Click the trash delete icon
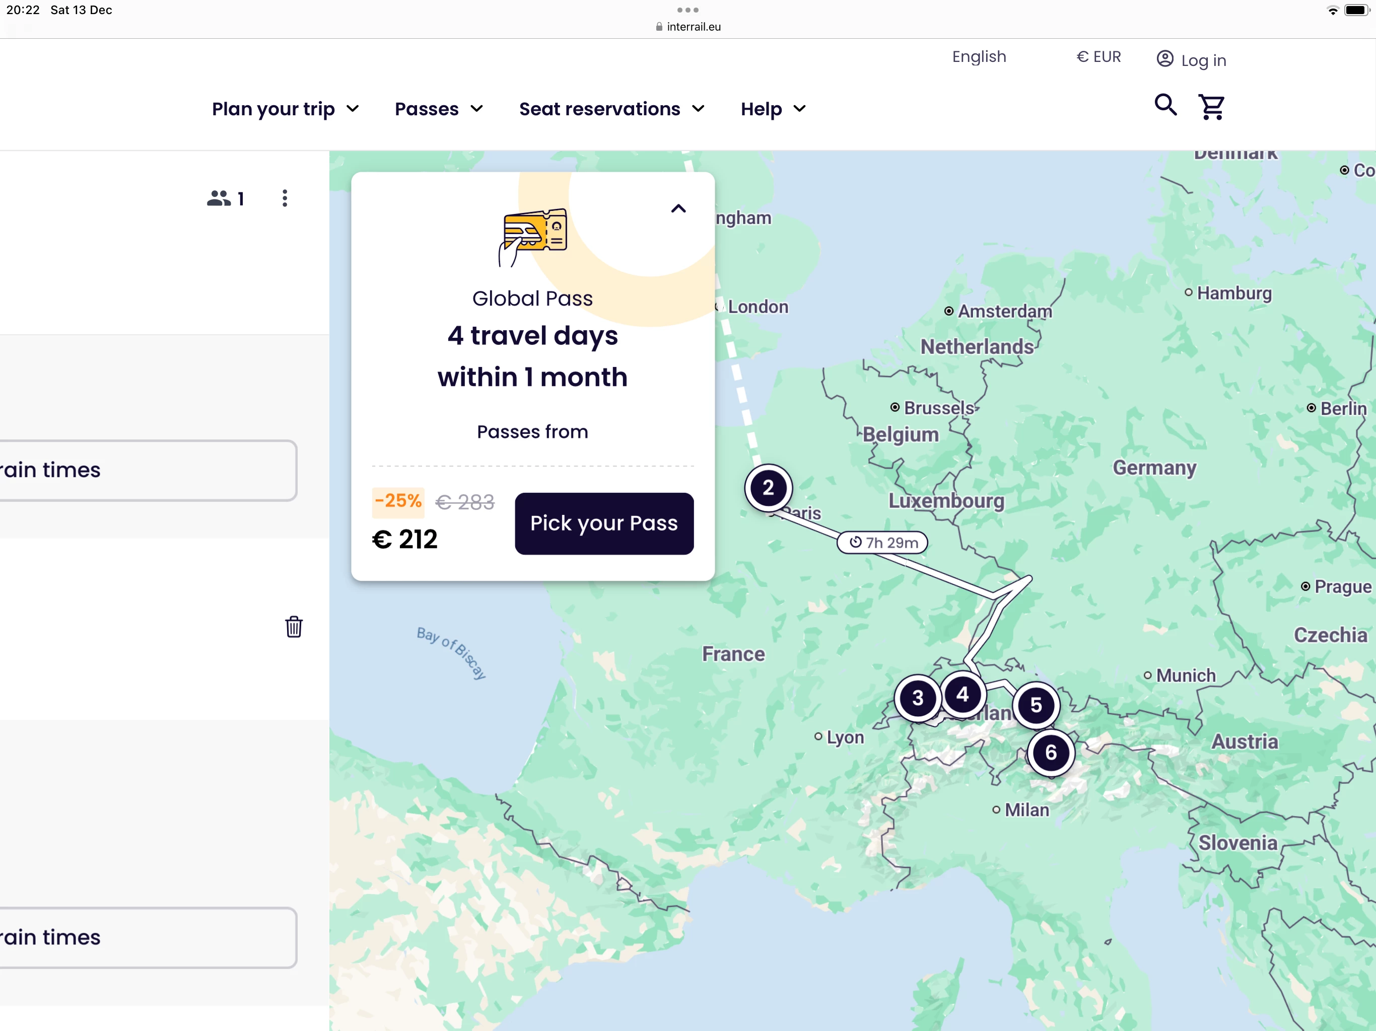This screenshot has width=1376, height=1031. [294, 627]
